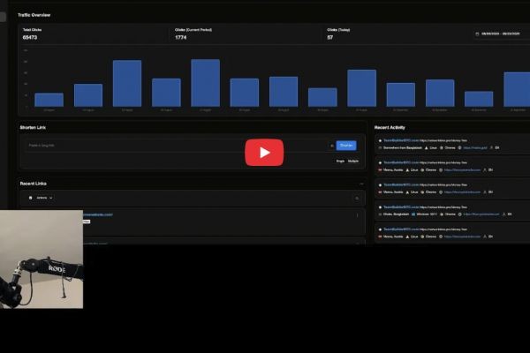Select the Single mode tab
The image size is (530, 353).
pyautogui.click(x=340, y=161)
